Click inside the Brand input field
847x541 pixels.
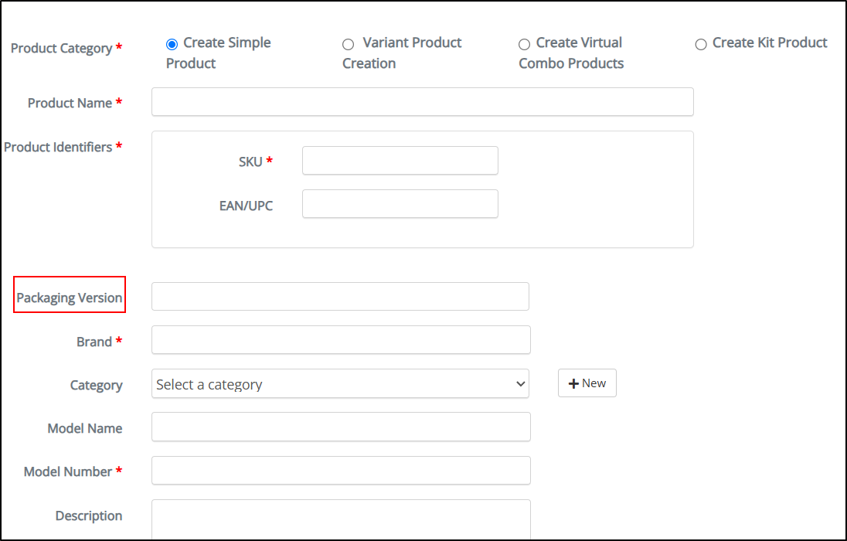click(x=340, y=340)
